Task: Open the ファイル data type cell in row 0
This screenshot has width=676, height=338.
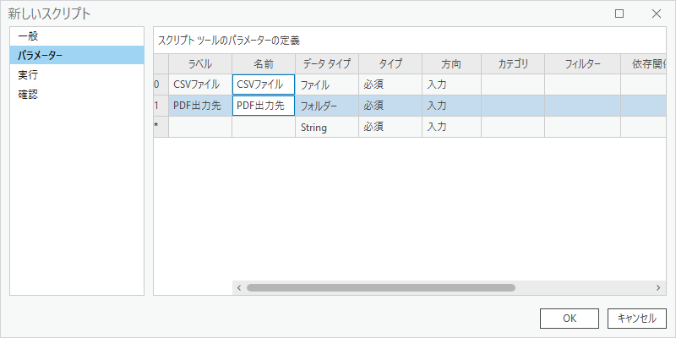Action: click(x=327, y=84)
